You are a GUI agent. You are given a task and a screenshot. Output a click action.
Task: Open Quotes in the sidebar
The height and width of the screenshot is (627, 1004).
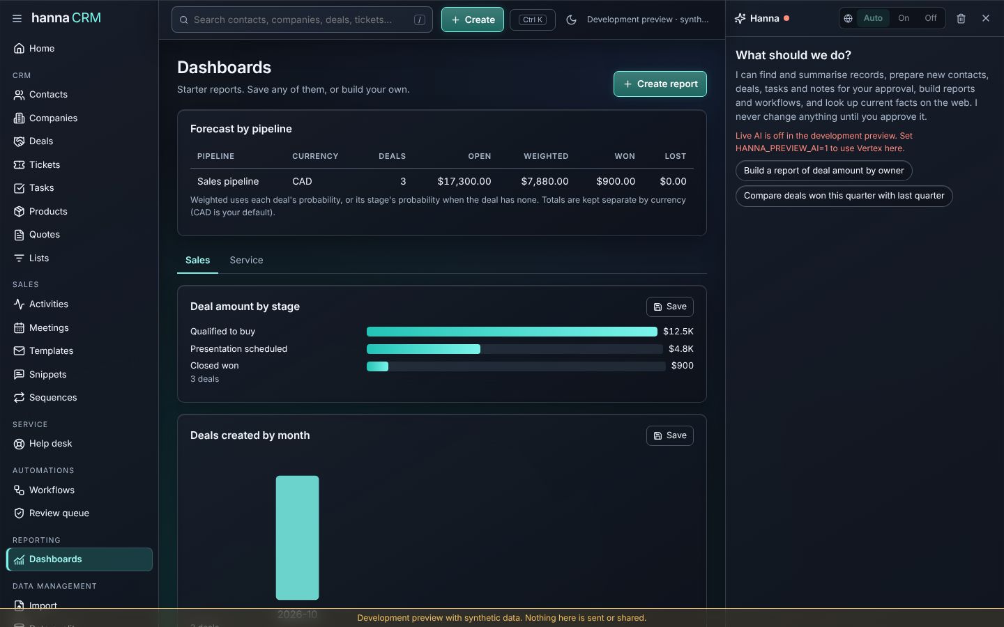[x=79, y=235]
